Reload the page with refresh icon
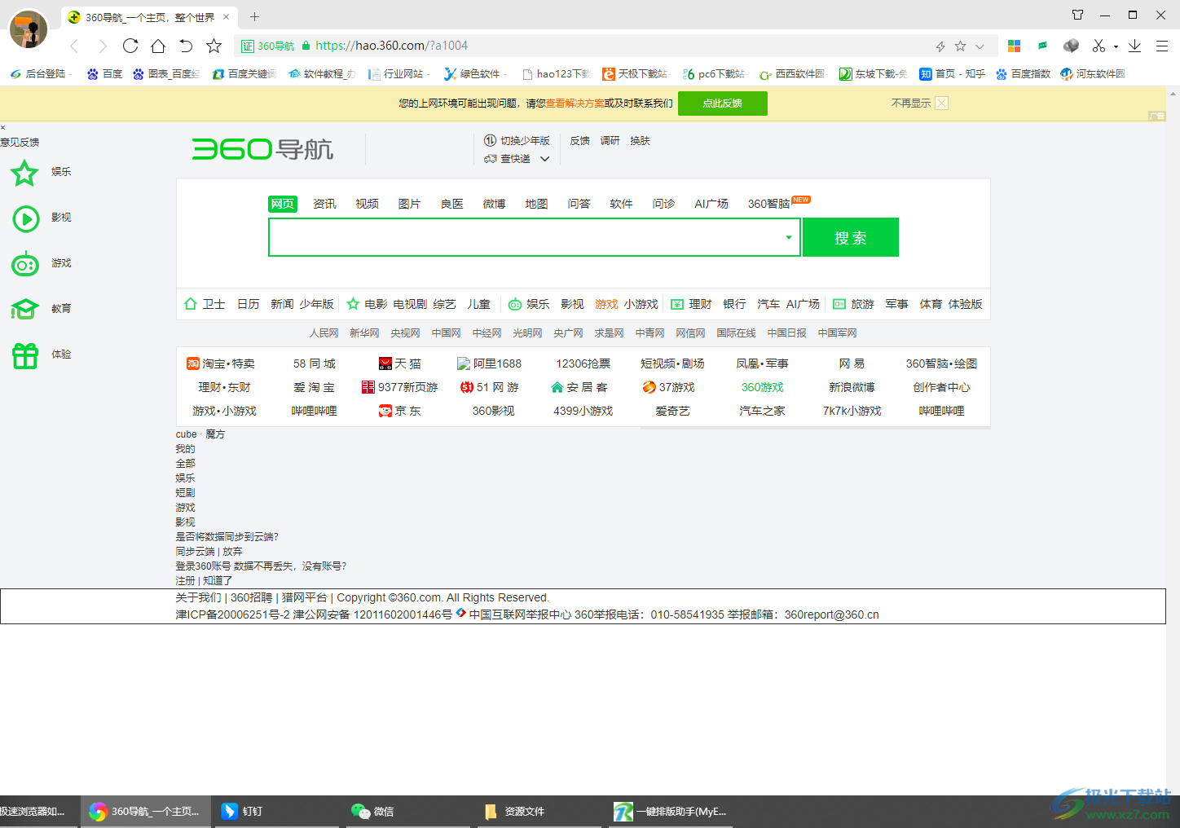1180x828 pixels. click(x=130, y=46)
